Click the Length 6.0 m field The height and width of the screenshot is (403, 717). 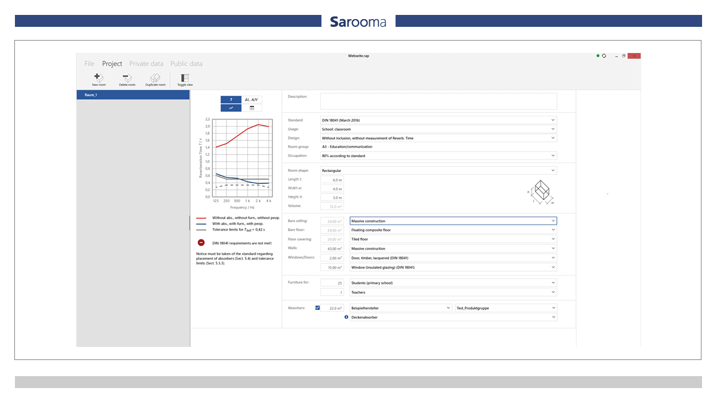(x=332, y=179)
